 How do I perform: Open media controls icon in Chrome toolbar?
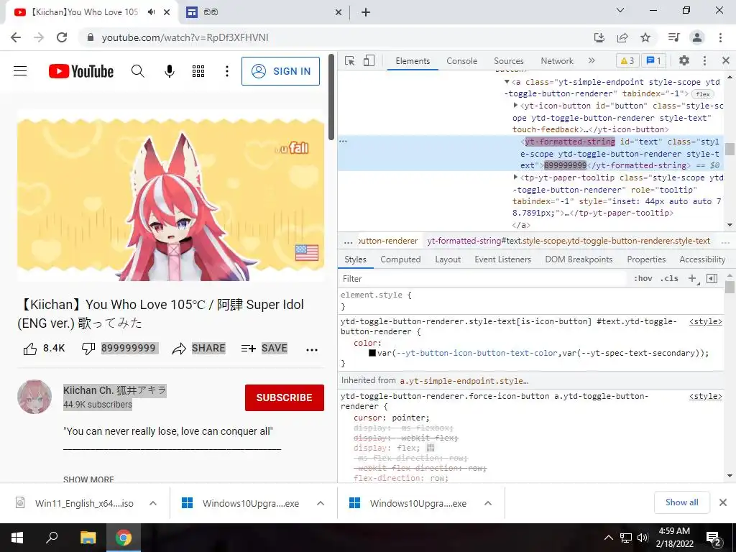673,37
